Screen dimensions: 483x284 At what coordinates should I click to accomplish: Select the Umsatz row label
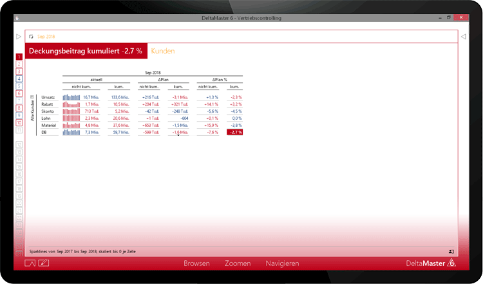click(48, 97)
